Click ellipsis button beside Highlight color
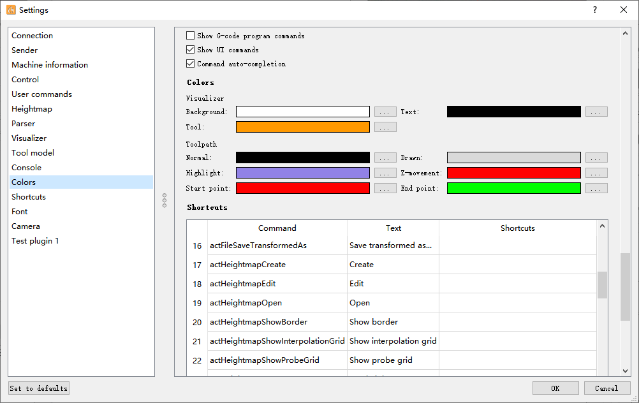The image size is (639, 403). [385, 173]
